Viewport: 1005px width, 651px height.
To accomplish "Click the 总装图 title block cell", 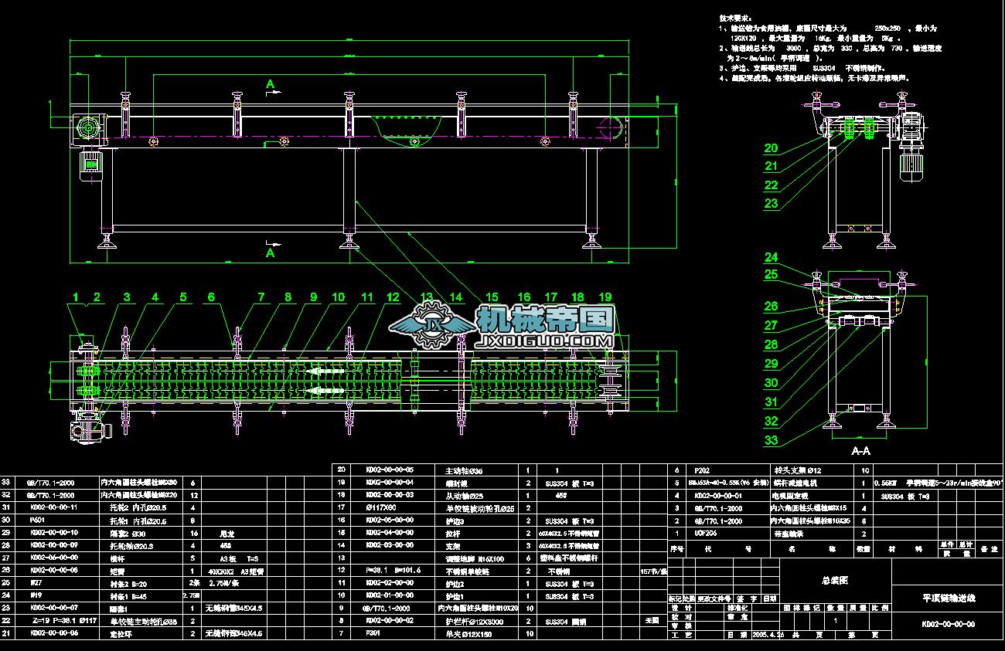I will 835,580.
